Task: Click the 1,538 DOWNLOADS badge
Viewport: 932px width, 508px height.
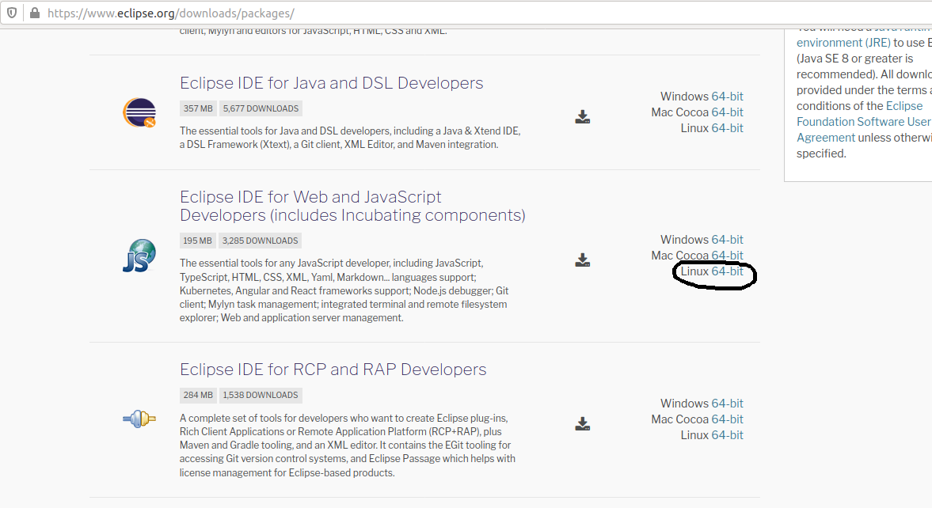Action: tap(261, 395)
